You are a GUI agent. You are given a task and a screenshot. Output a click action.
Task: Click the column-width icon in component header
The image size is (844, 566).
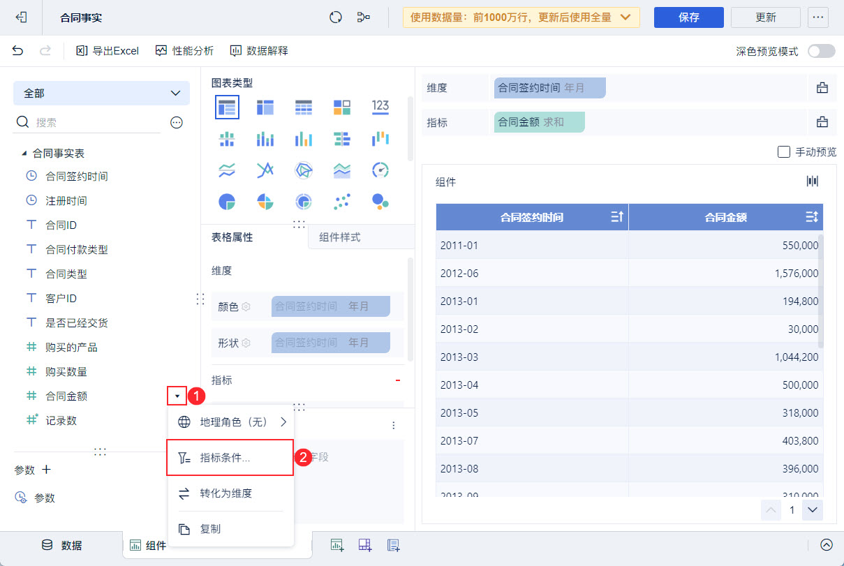point(813,181)
